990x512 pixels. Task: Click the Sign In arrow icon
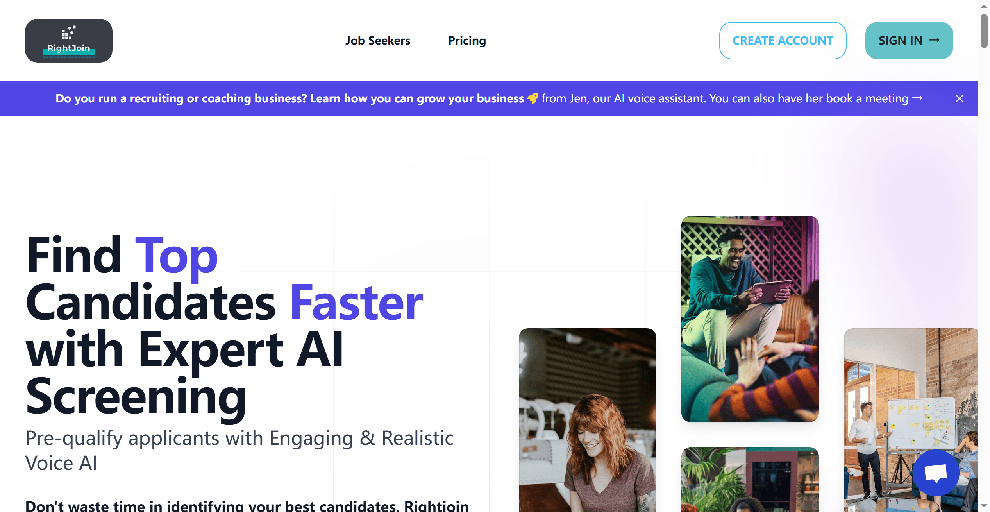[x=935, y=40]
